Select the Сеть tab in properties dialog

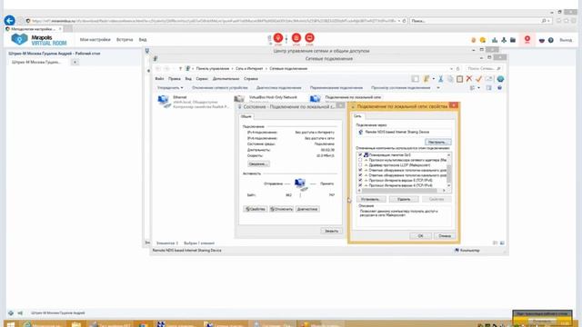[x=357, y=116]
